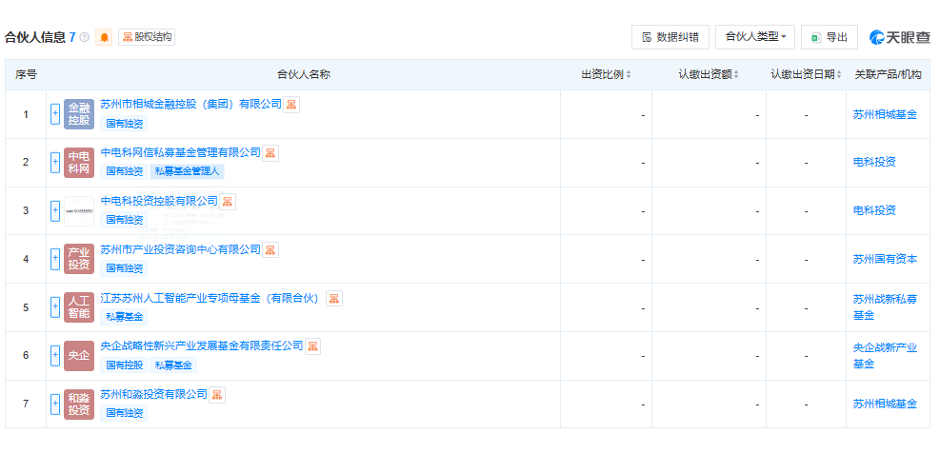Click the 和淼投资 company logo

tap(79, 405)
